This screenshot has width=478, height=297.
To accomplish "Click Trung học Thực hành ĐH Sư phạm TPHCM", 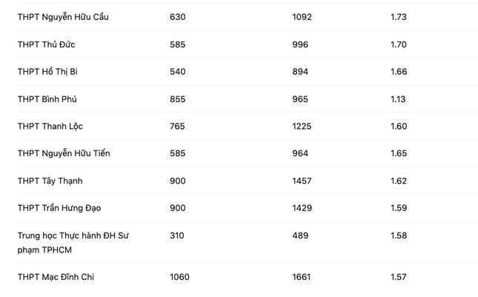I will [x=73, y=242].
